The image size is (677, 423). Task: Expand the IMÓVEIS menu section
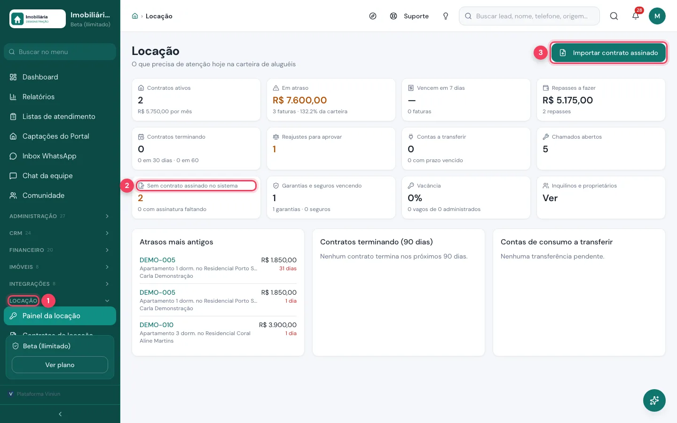60,267
